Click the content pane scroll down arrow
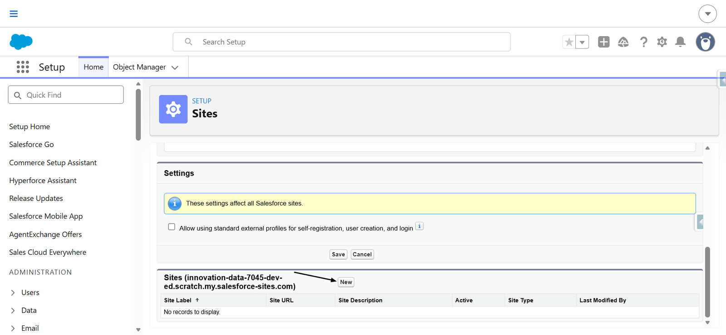 click(707, 323)
